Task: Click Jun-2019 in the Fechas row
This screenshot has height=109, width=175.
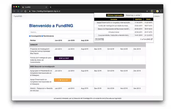Action: tap(58, 40)
